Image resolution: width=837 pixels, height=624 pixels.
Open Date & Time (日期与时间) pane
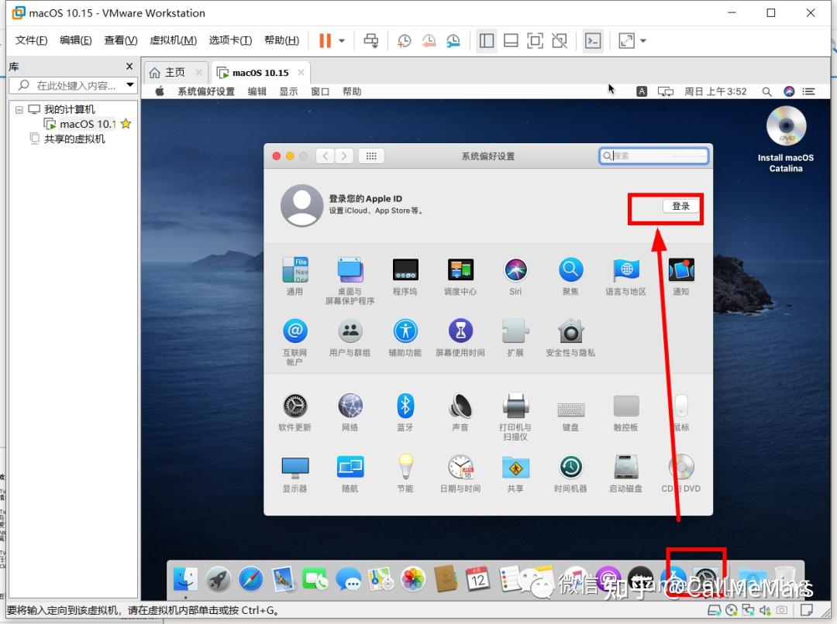tap(460, 474)
